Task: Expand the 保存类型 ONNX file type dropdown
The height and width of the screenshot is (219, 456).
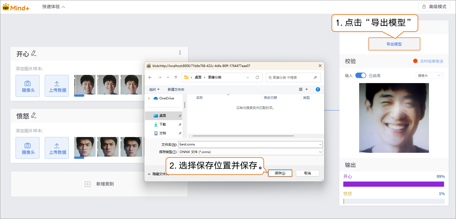Action: coord(320,152)
